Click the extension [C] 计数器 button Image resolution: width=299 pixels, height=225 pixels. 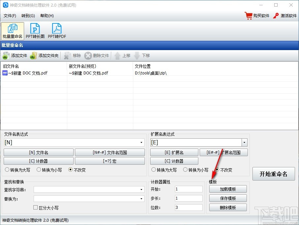(174, 161)
